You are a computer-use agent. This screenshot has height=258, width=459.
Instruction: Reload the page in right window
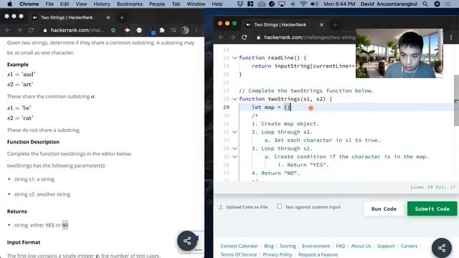(244, 37)
